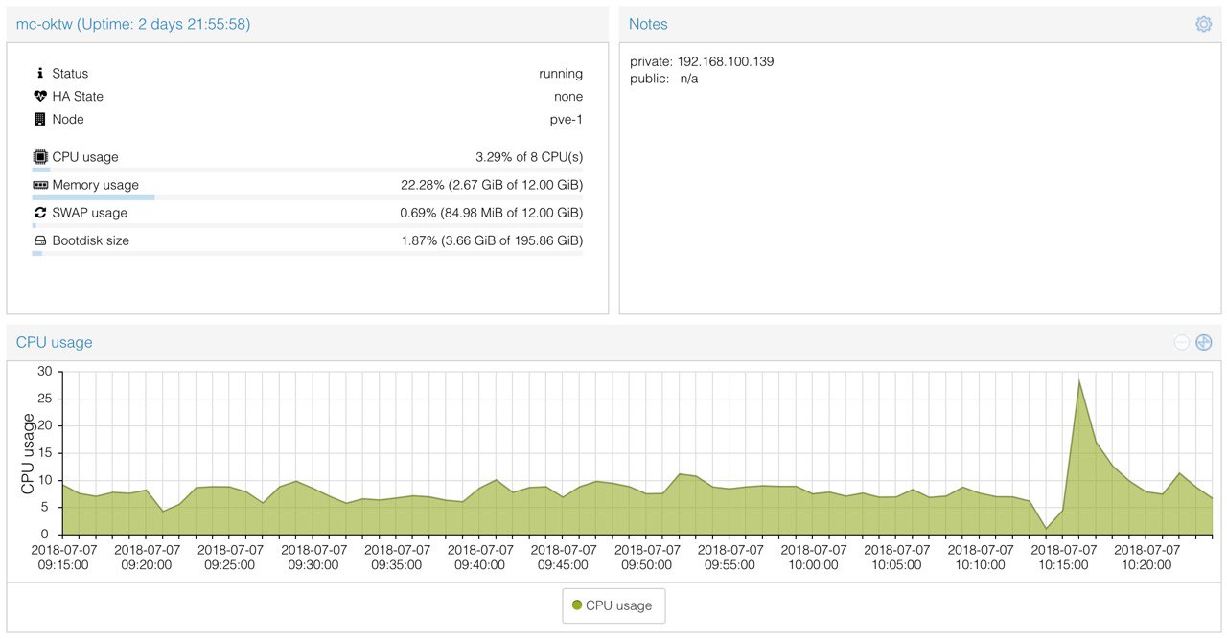Click the 0.69% SWAP usage value
Viewport: 1227px width, 639px height.
pyautogui.click(x=491, y=213)
